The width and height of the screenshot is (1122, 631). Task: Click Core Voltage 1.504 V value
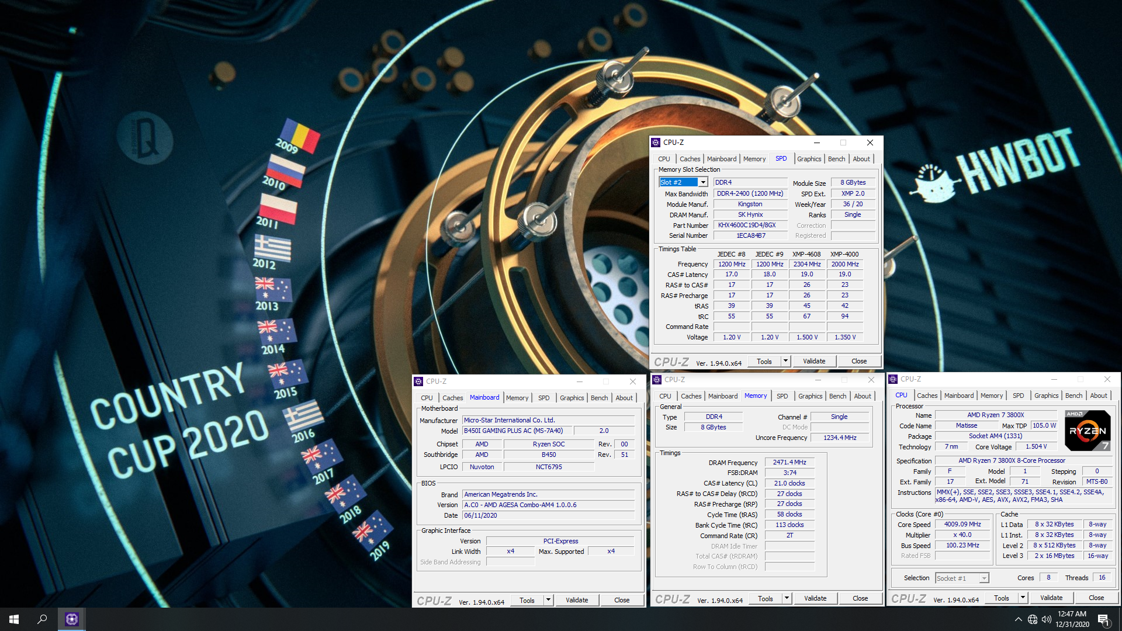1036,447
